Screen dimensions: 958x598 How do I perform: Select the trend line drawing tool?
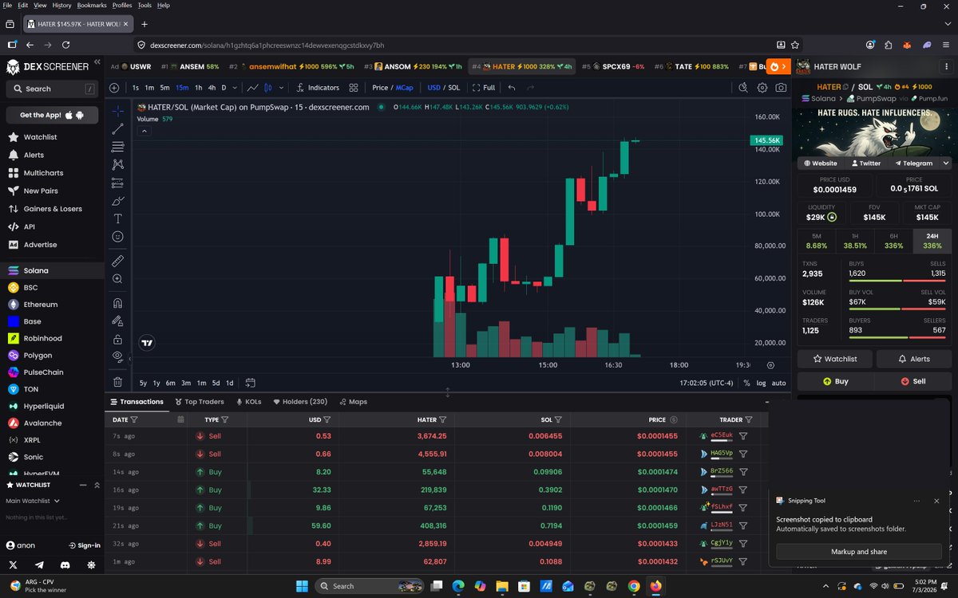117,128
